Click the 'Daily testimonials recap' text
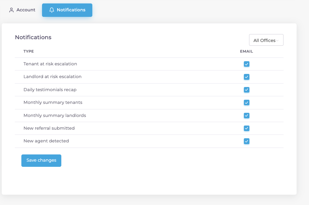Image resolution: width=309 pixels, height=205 pixels. click(50, 90)
